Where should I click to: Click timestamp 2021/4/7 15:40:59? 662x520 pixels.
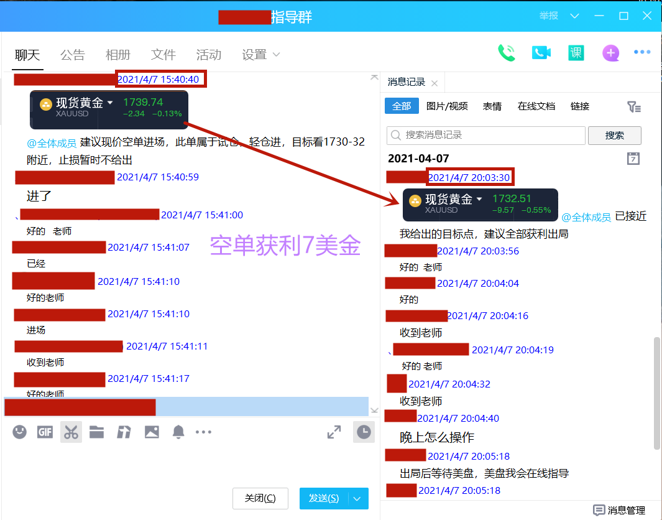(x=158, y=177)
